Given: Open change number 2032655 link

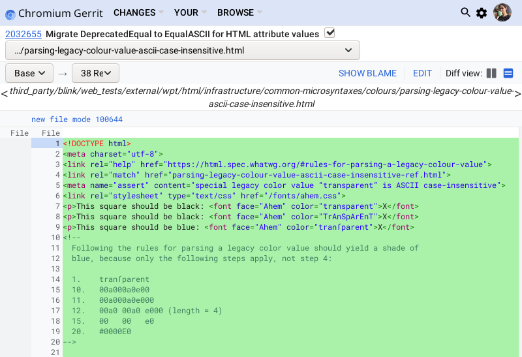Looking at the screenshot, I should pos(23,34).
